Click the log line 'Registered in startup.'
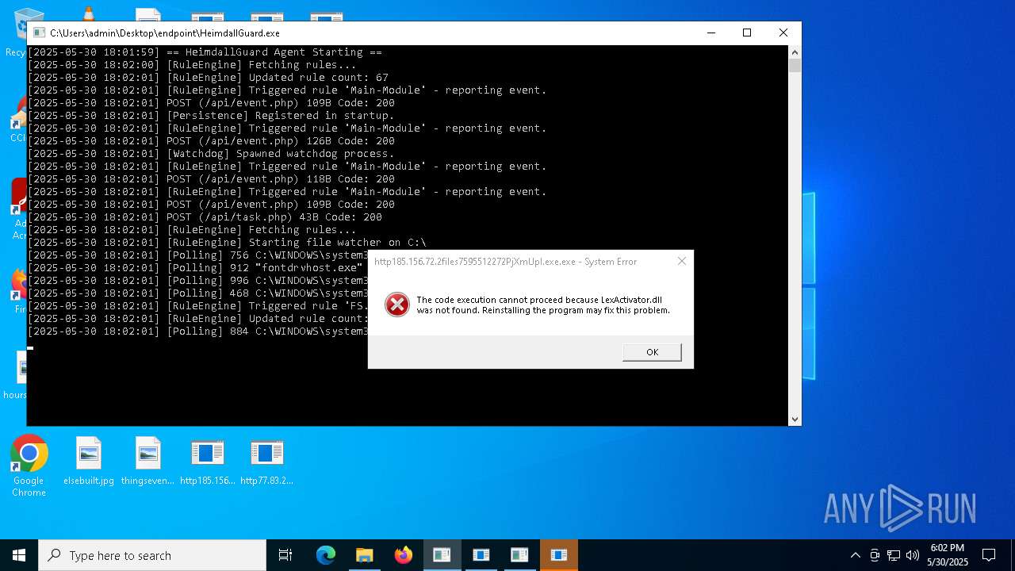The width and height of the screenshot is (1015, 571). click(211, 116)
